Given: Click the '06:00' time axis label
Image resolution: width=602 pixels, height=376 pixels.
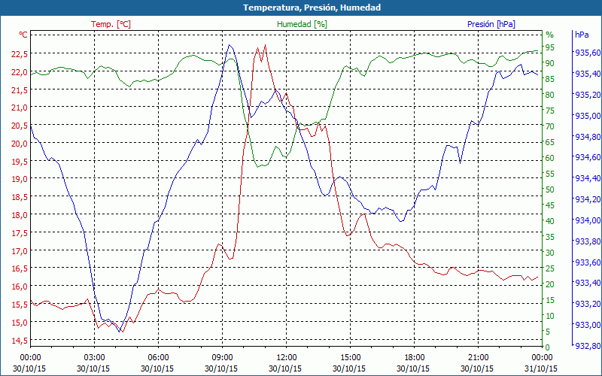Looking at the screenshot, I should 158,358.
